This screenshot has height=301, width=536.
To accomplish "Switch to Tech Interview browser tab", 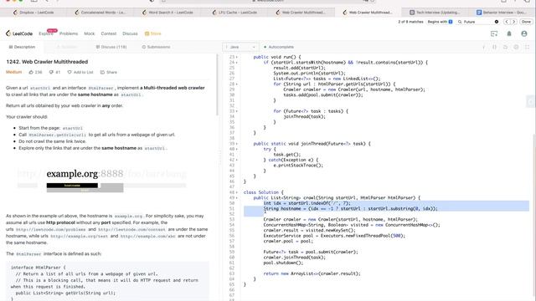I will click(x=435, y=13).
